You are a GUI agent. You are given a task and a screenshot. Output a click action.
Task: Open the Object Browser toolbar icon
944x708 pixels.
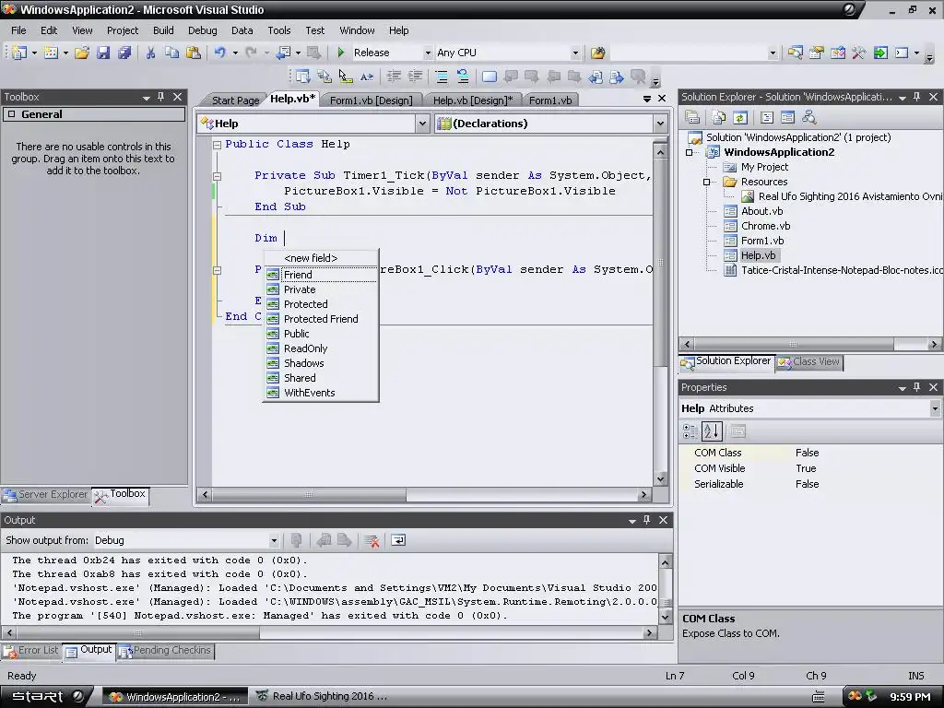pyautogui.click(x=837, y=53)
